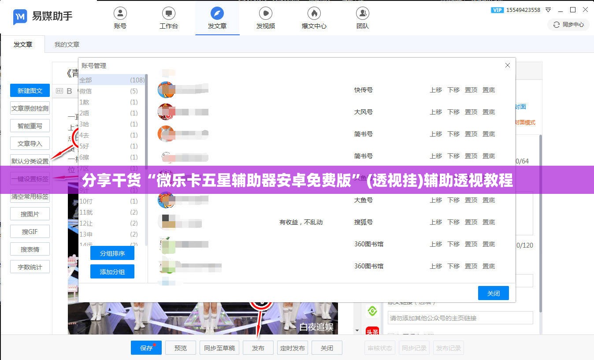Toggle bold B in the editor toolbar
The height and width of the screenshot is (360, 594).
(x=69, y=91)
